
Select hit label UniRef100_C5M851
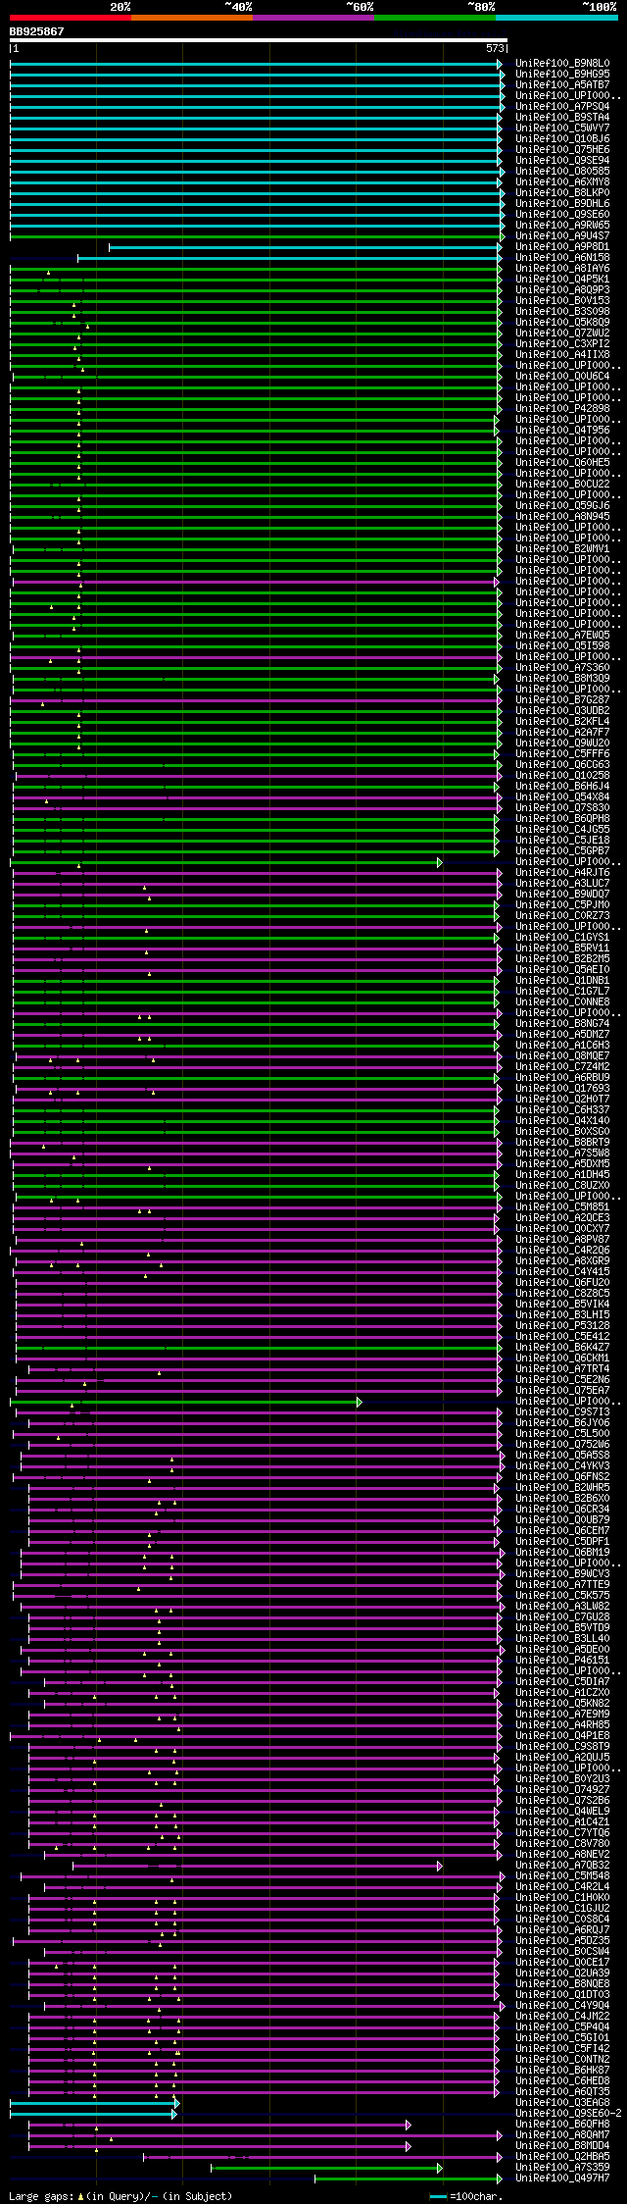[562, 1207]
